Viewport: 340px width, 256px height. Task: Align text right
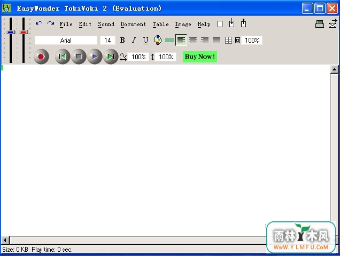click(205, 40)
